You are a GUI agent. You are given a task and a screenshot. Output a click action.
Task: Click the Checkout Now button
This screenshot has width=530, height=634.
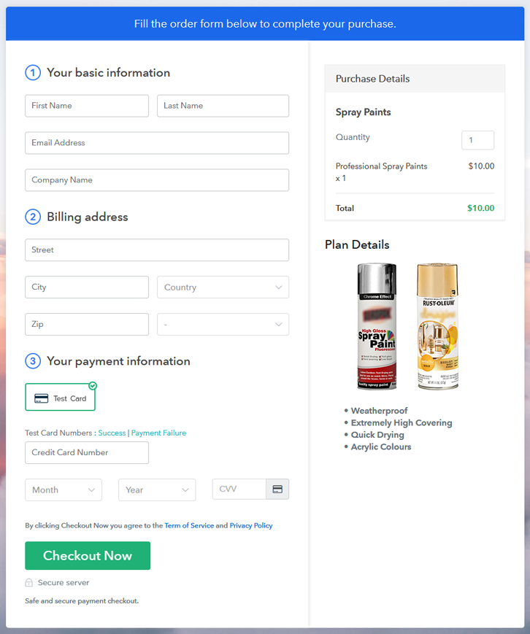(x=88, y=556)
